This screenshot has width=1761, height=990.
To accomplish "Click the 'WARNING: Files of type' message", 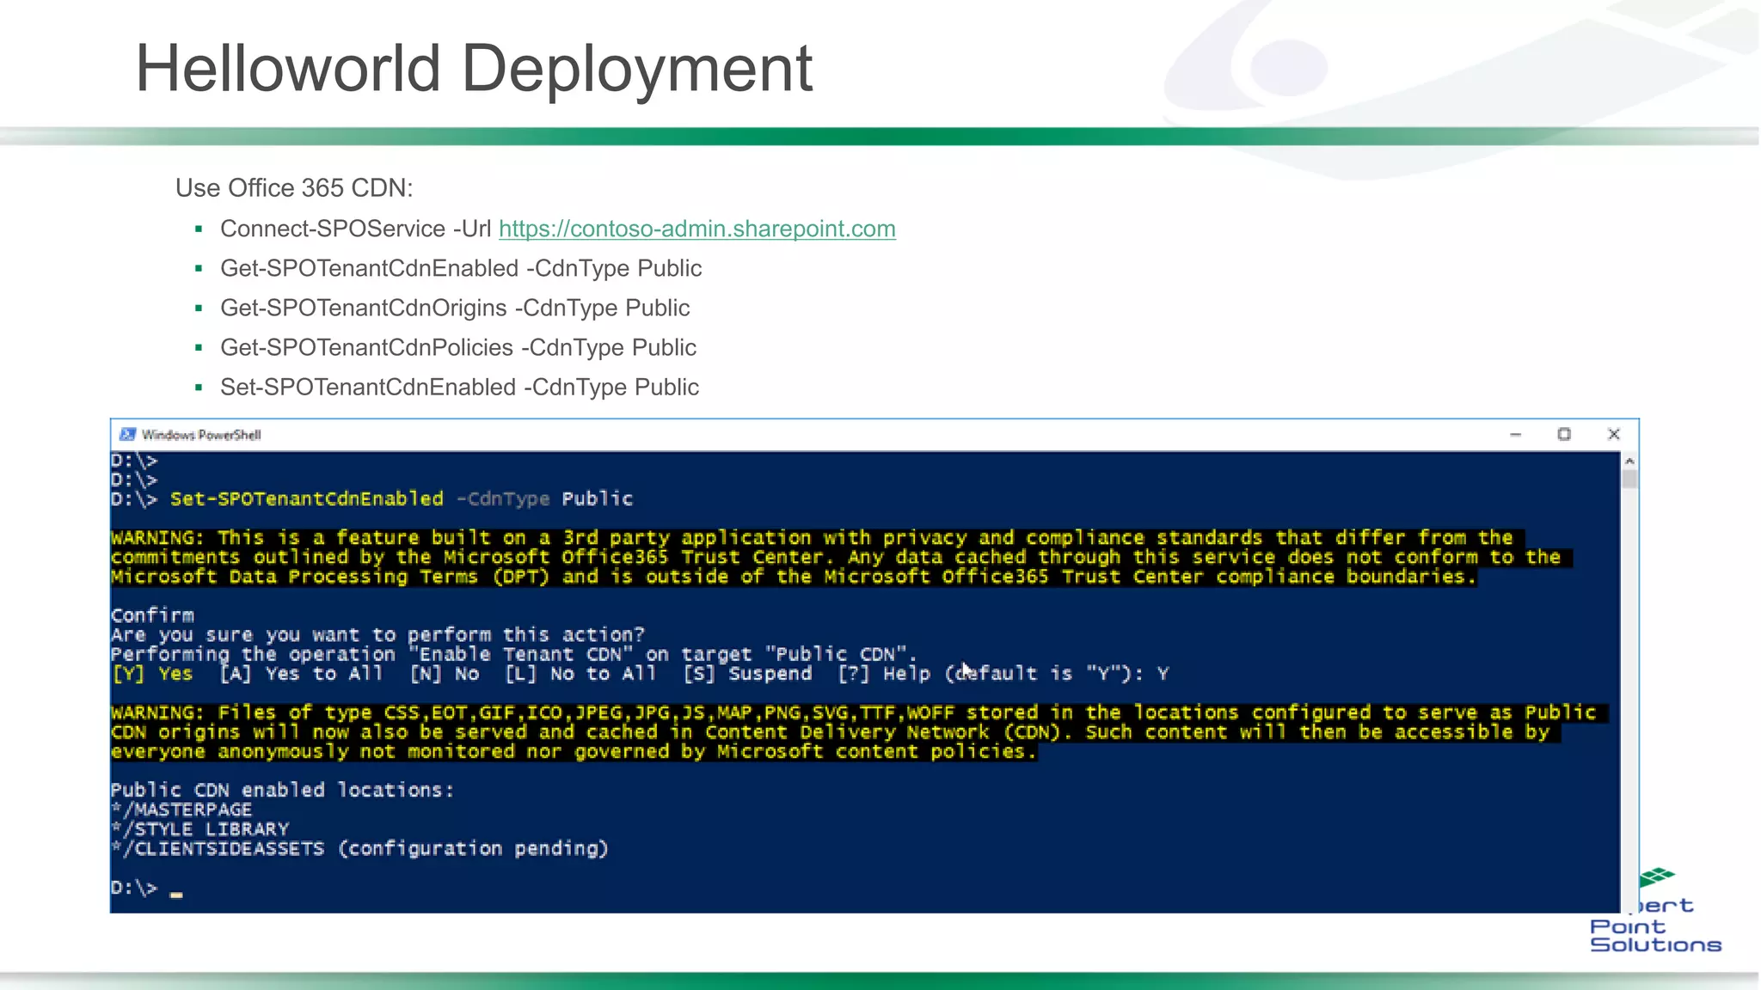I will point(859,732).
